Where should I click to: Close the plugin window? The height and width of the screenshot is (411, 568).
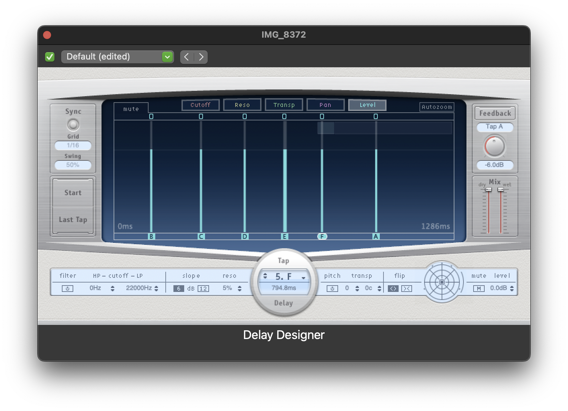pyautogui.click(x=47, y=35)
